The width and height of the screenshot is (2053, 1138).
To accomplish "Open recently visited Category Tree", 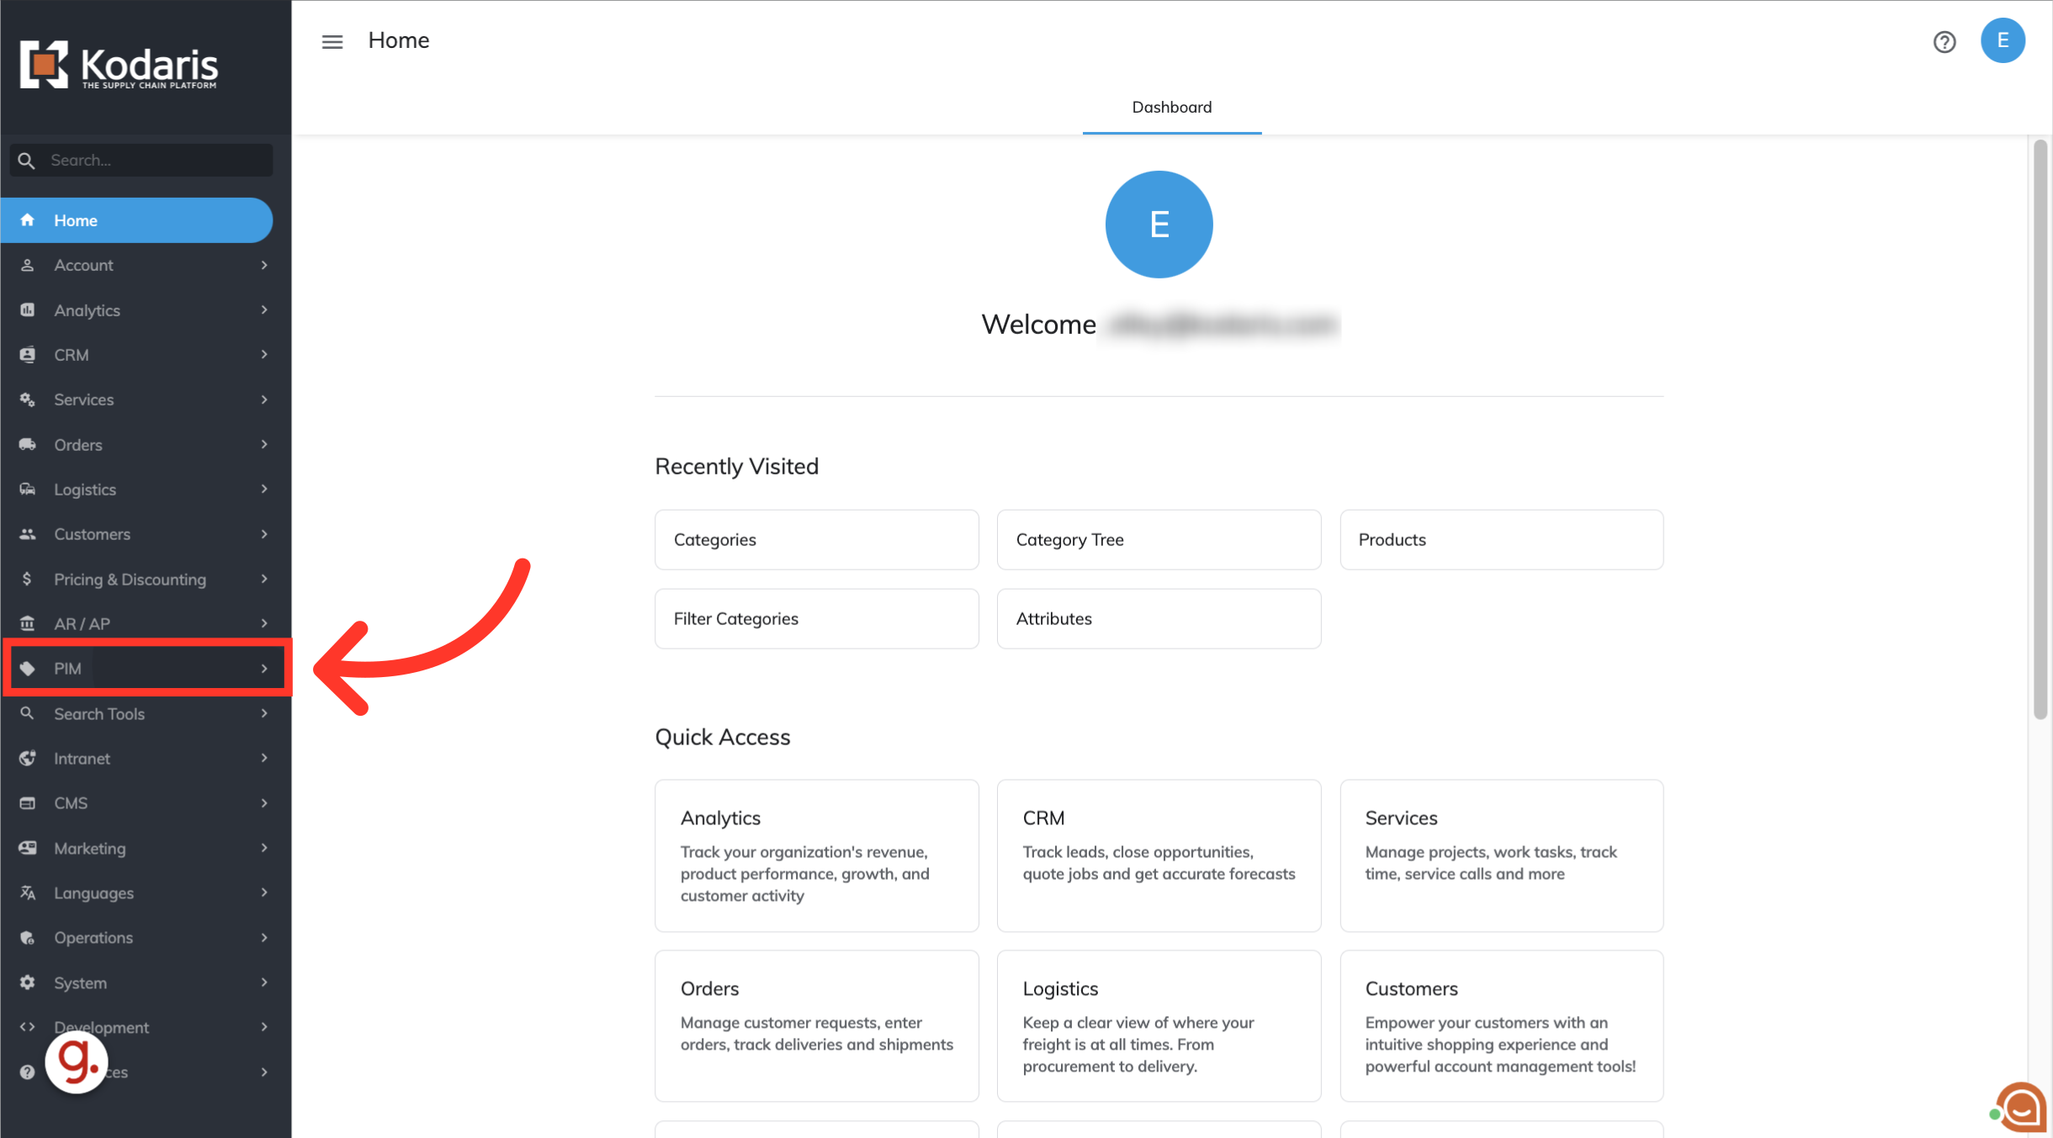I will coord(1158,540).
